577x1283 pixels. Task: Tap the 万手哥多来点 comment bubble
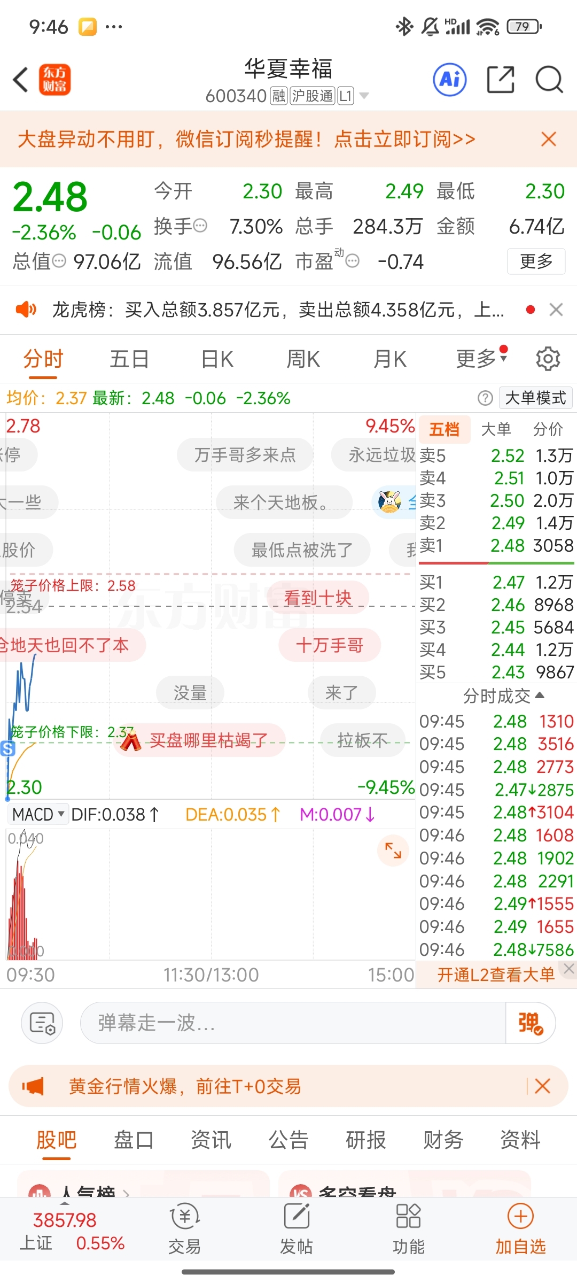point(245,455)
